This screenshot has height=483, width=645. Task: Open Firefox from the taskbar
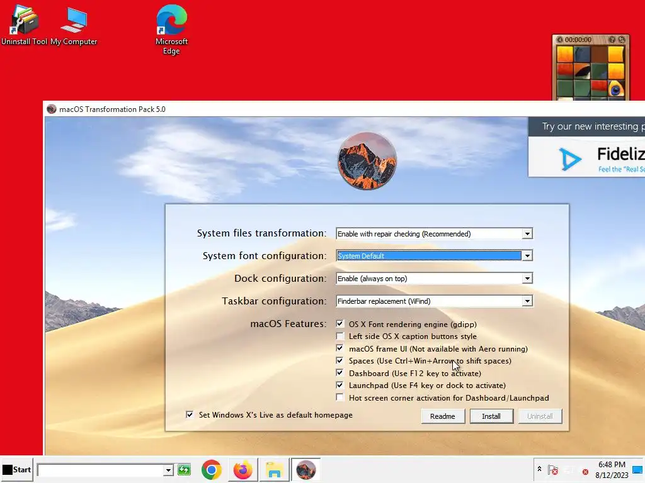point(243,470)
